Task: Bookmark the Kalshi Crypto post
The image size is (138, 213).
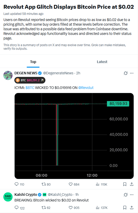Action: pyautogui.click(x=125, y=208)
